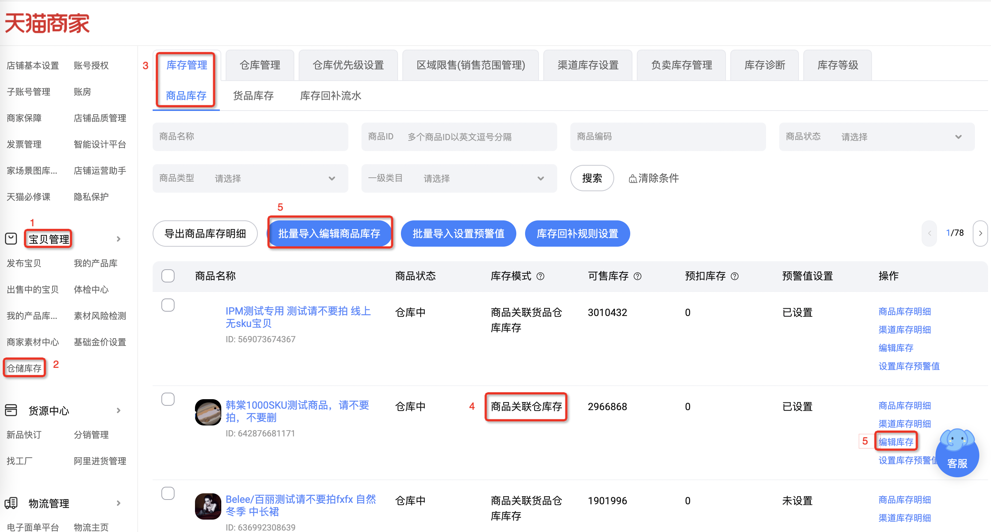
Task: Expand the 宝贝管理 section chevron
Action: tap(118, 239)
